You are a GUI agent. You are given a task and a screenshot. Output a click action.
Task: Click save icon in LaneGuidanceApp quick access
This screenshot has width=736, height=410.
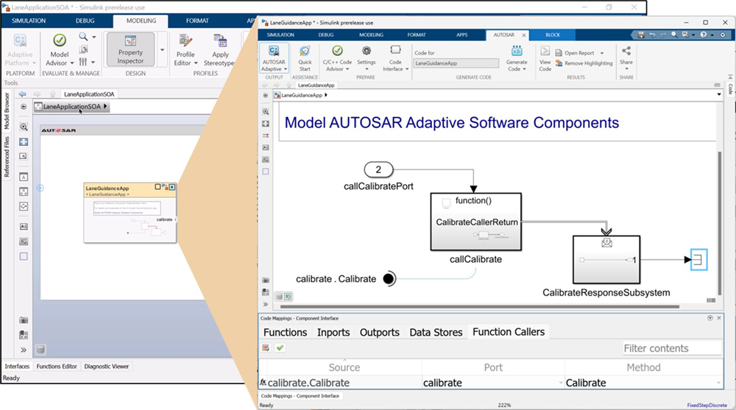coord(641,35)
